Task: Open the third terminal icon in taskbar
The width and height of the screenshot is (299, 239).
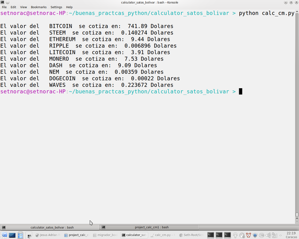Action: click(228, 235)
